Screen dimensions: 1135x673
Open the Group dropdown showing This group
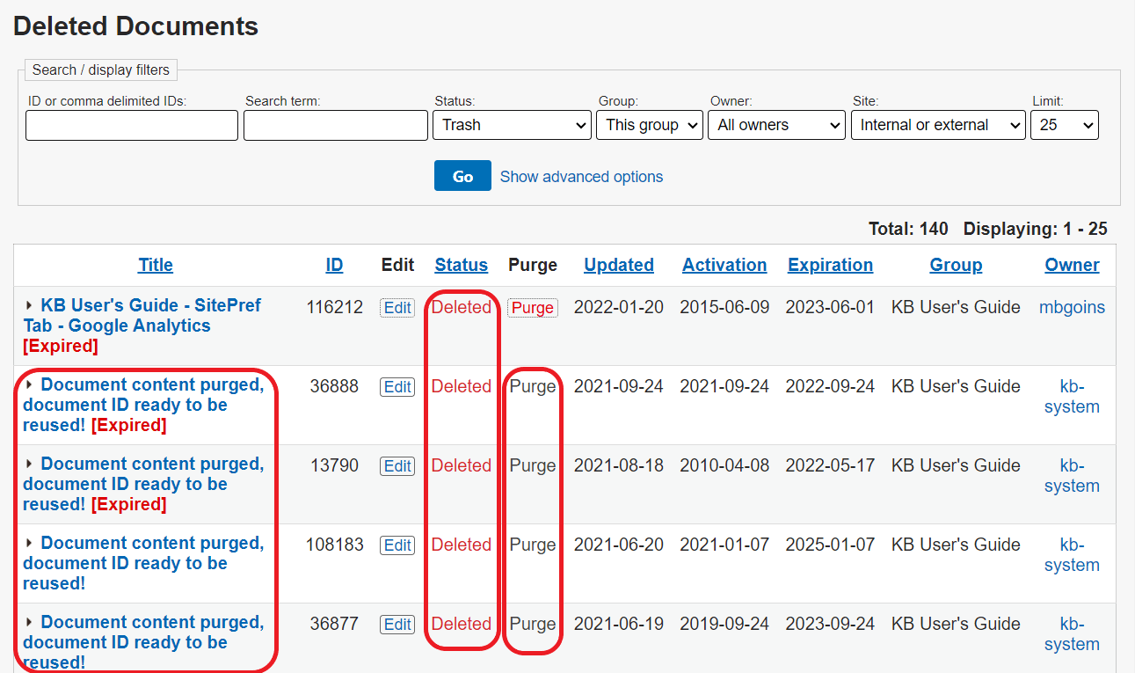click(649, 125)
